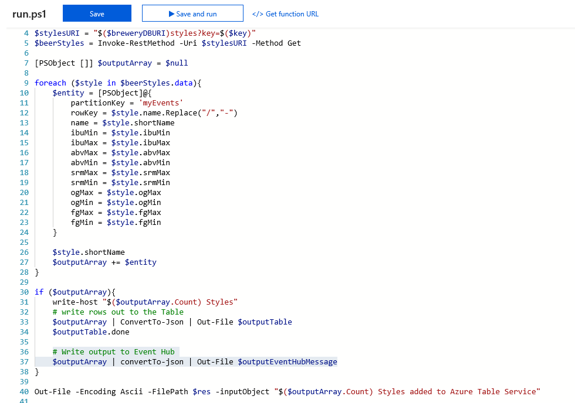575x403 pixels.
Task: Click the foreach keyword on line 9
Action: [x=50, y=83]
